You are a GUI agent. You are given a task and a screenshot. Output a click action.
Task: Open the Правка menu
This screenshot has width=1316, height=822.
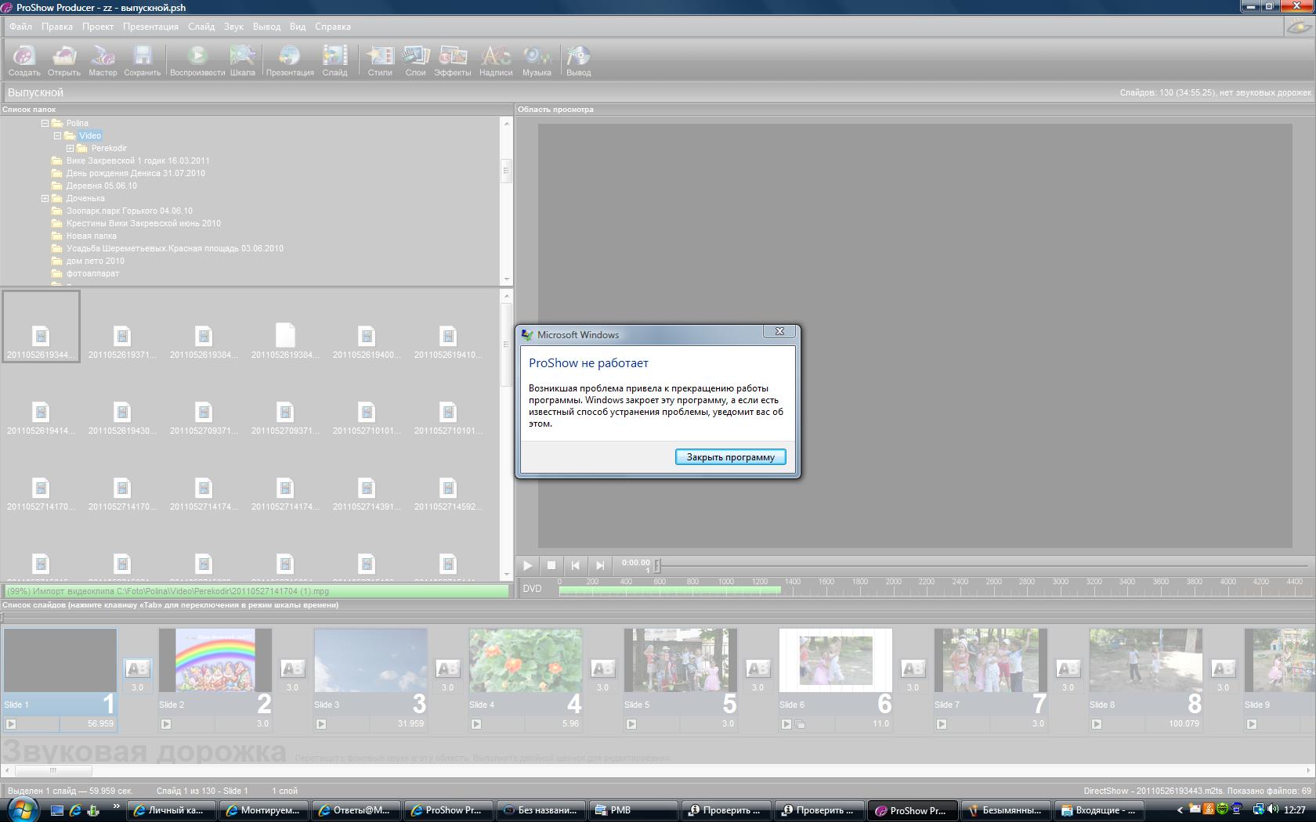[57, 27]
